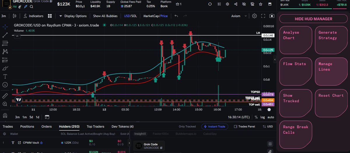Open the Trades Panel
350x153 pixels.
click(244, 126)
